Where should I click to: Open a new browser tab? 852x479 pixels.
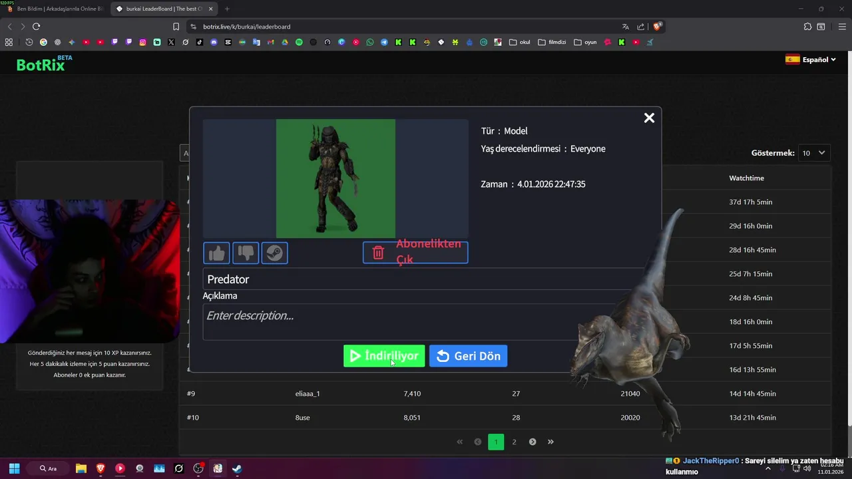click(227, 9)
